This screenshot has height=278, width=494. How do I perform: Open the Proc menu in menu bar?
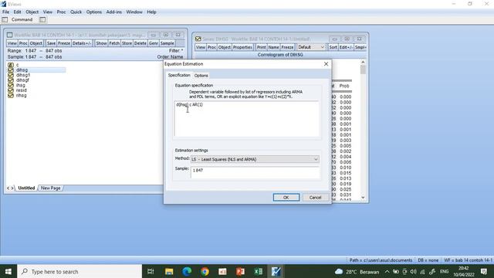point(61,12)
